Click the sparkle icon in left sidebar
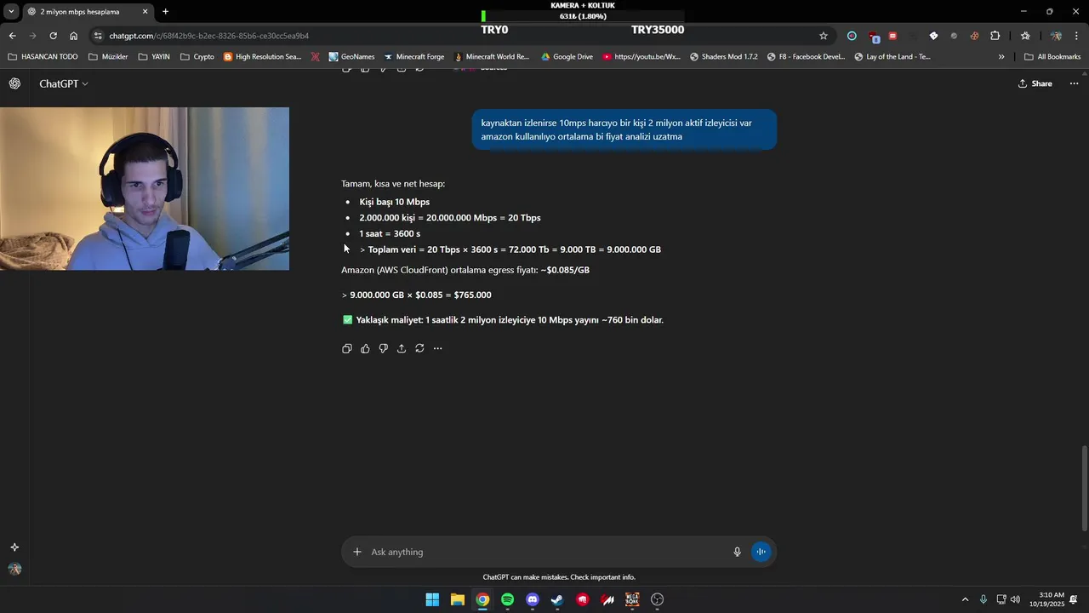The image size is (1089, 613). coord(14,547)
